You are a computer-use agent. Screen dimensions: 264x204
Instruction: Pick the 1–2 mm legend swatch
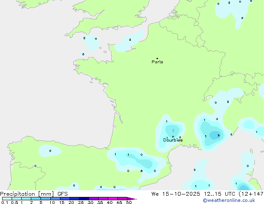(x=26, y=199)
